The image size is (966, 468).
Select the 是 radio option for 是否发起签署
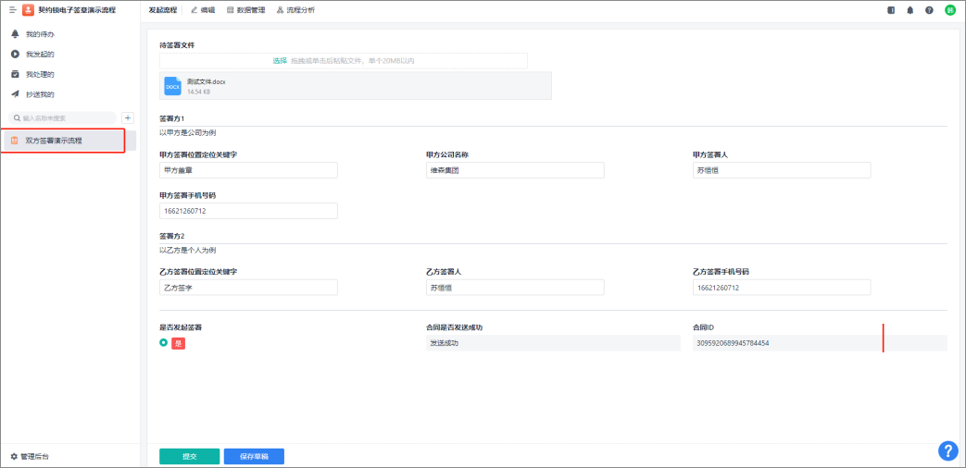pyautogui.click(x=164, y=343)
